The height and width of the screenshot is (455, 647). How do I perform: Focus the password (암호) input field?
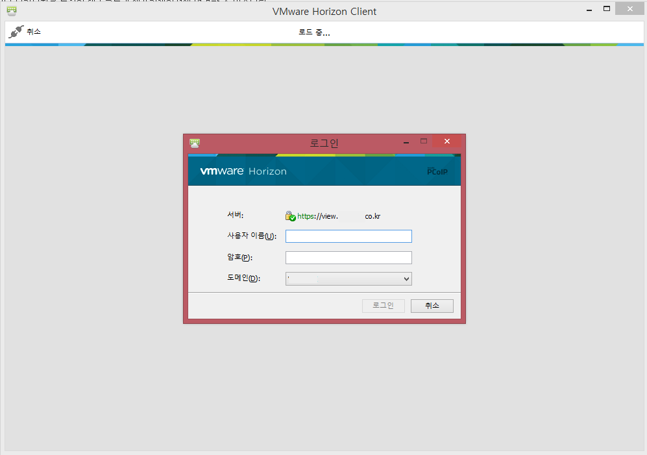coord(348,258)
